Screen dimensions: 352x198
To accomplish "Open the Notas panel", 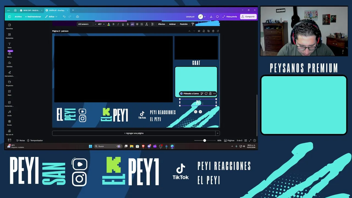I will coord(20,141).
